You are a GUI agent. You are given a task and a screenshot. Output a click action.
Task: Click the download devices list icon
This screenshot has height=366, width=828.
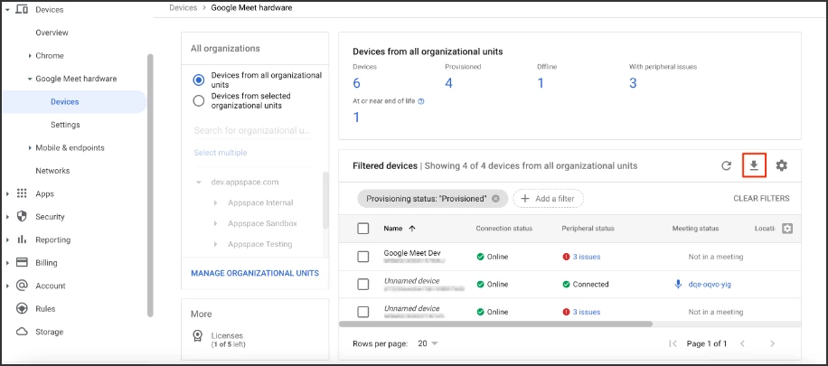pos(754,165)
